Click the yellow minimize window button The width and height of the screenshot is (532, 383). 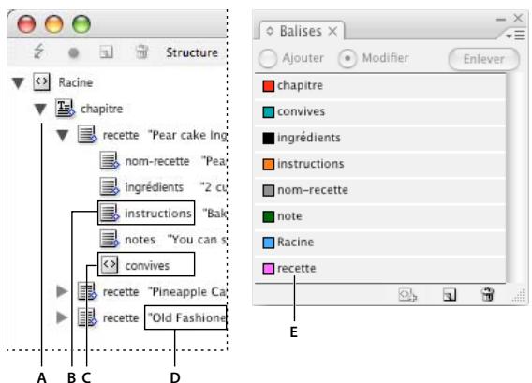pos(54,24)
